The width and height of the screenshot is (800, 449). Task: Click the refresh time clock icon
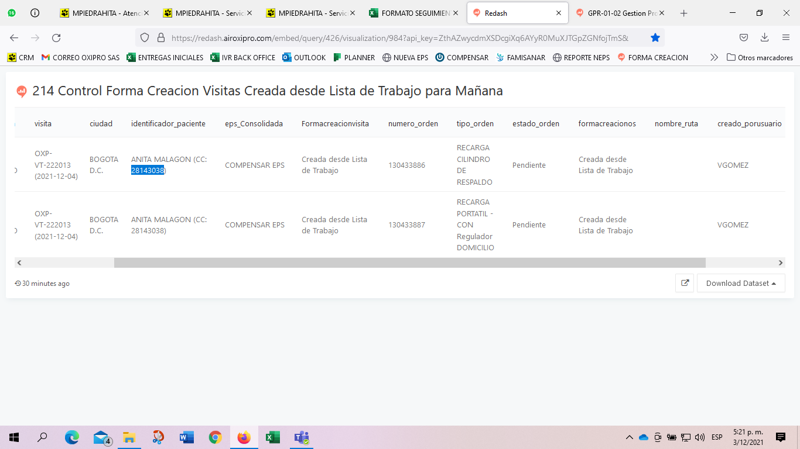pos(18,284)
